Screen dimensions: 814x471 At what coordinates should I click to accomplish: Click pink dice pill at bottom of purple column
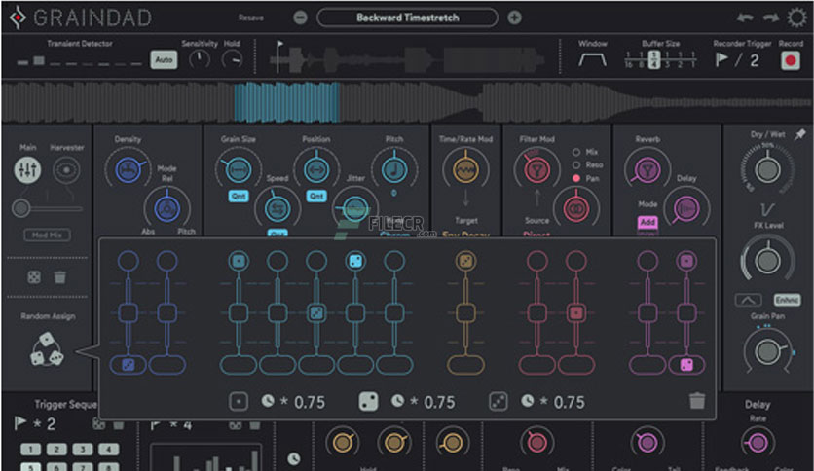tap(686, 365)
